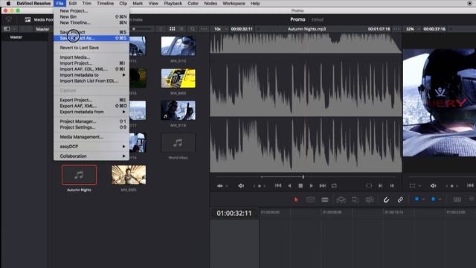Choose Revert to Last Save

[x=91, y=48]
